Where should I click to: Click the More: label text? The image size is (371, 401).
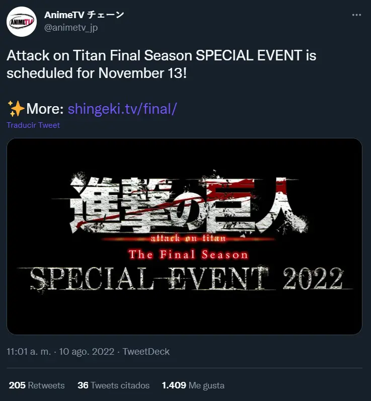(x=45, y=109)
